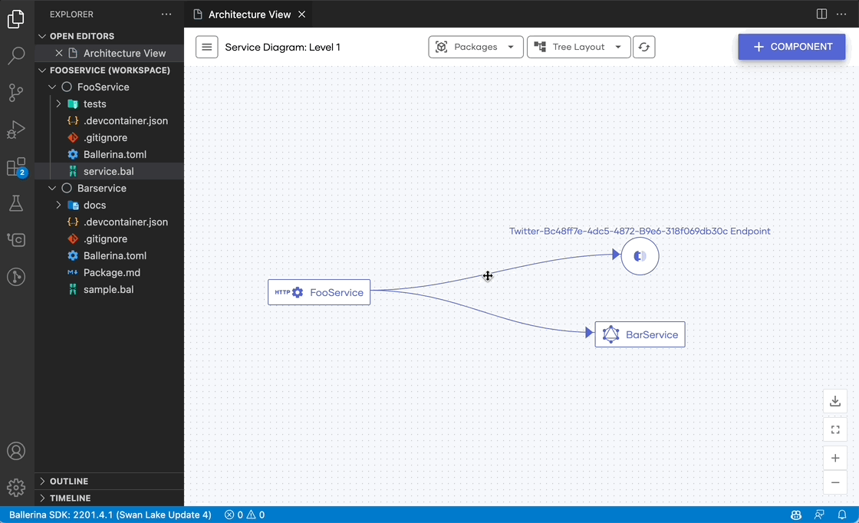Expand the docs folder
This screenshot has width=859, height=523.
coord(58,206)
